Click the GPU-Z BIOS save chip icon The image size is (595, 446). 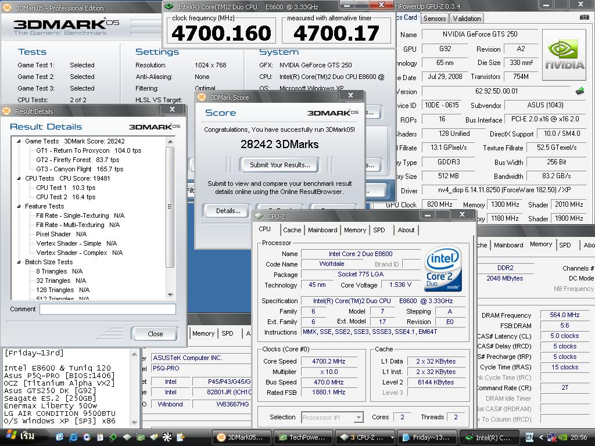pos(580,91)
